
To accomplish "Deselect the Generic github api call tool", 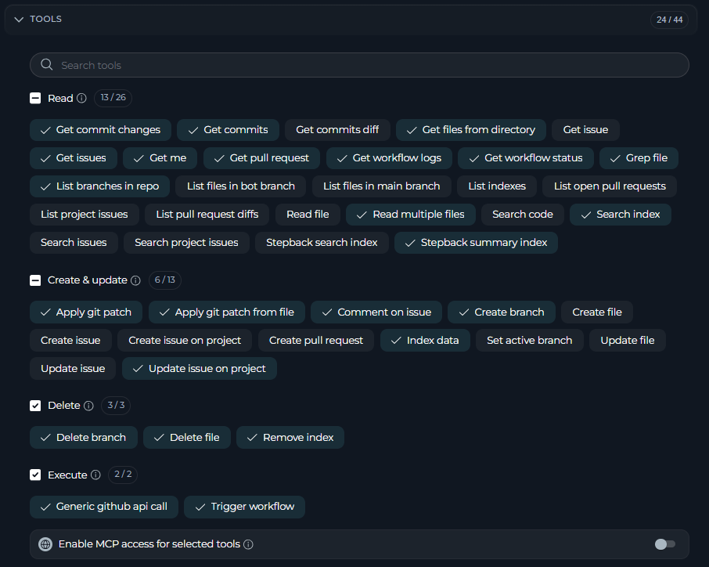I will point(104,507).
